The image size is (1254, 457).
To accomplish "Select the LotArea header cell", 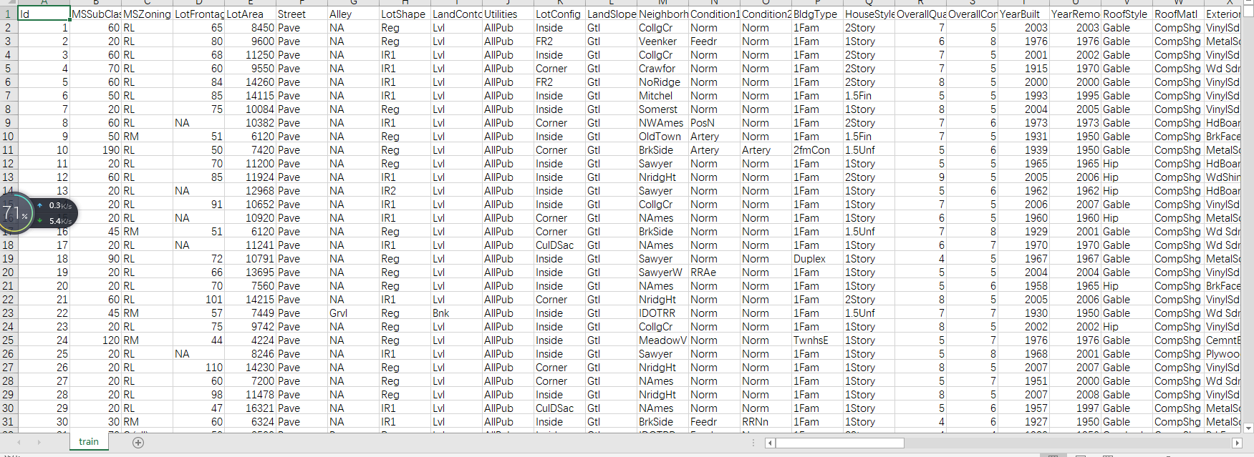I will pyautogui.click(x=250, y=14).
